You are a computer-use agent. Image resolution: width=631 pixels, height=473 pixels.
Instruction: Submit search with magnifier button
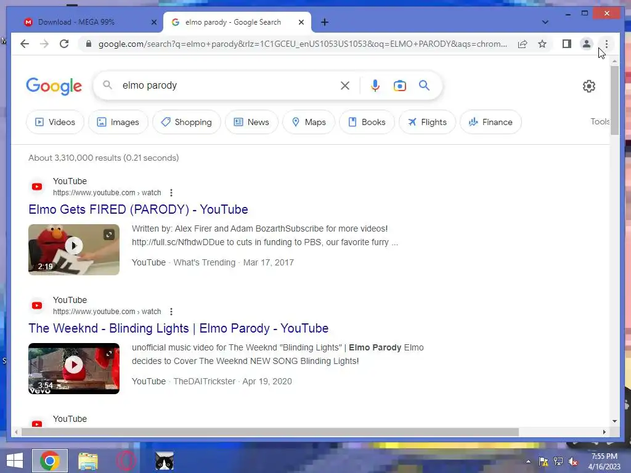(424, 85)
